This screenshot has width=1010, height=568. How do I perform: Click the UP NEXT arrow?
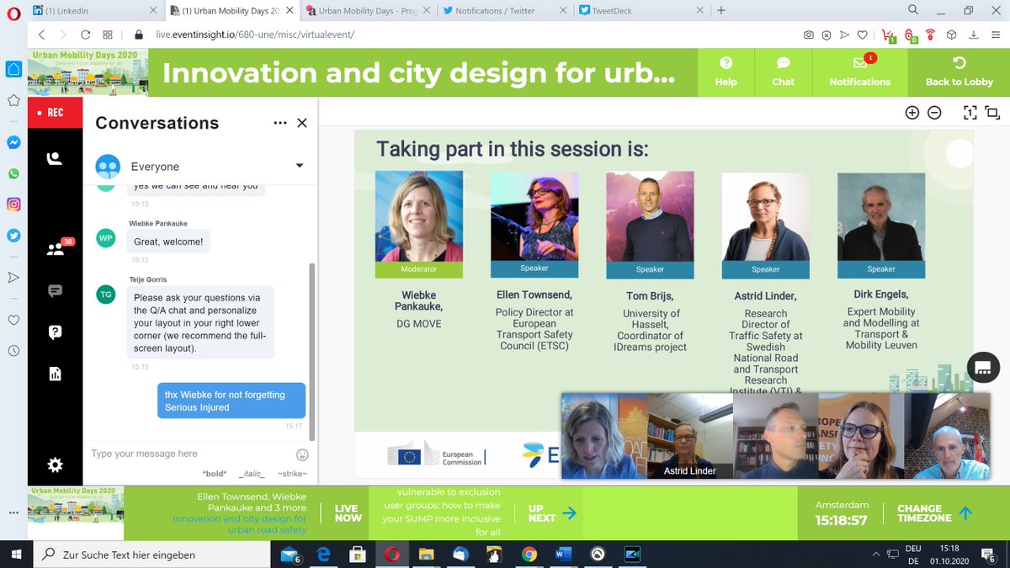click(x=570, y=512)
